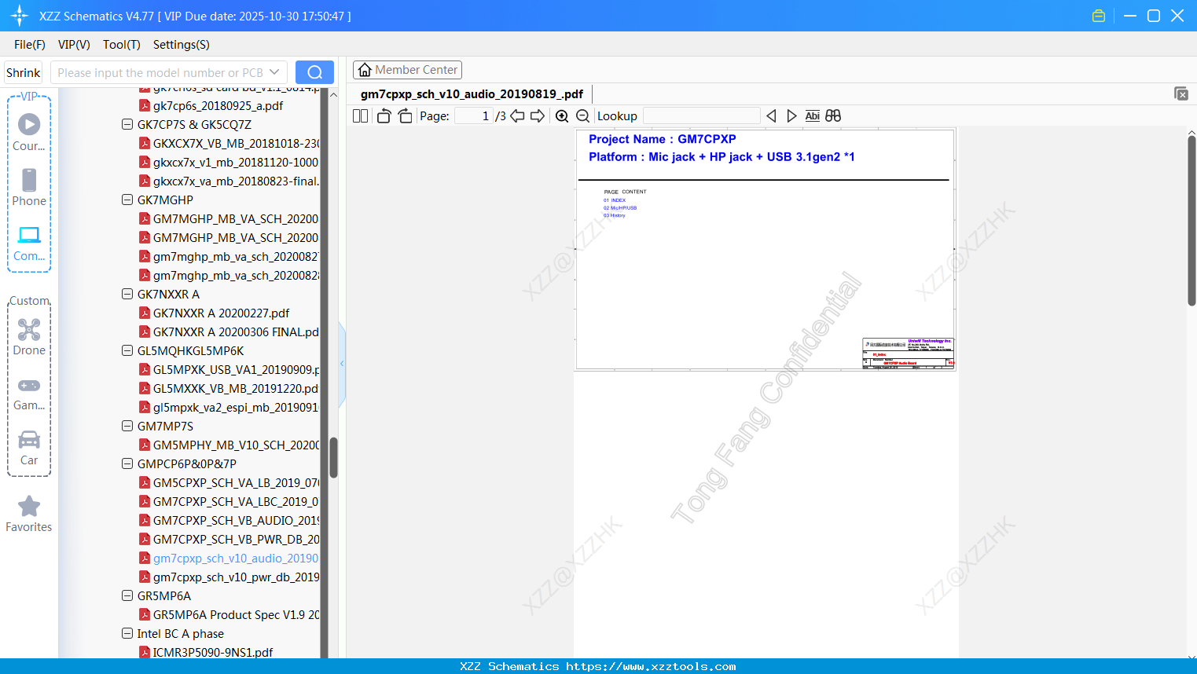
Task: Zoom out of the schematic
Action: pyautogui.click(x=582, y=116)
